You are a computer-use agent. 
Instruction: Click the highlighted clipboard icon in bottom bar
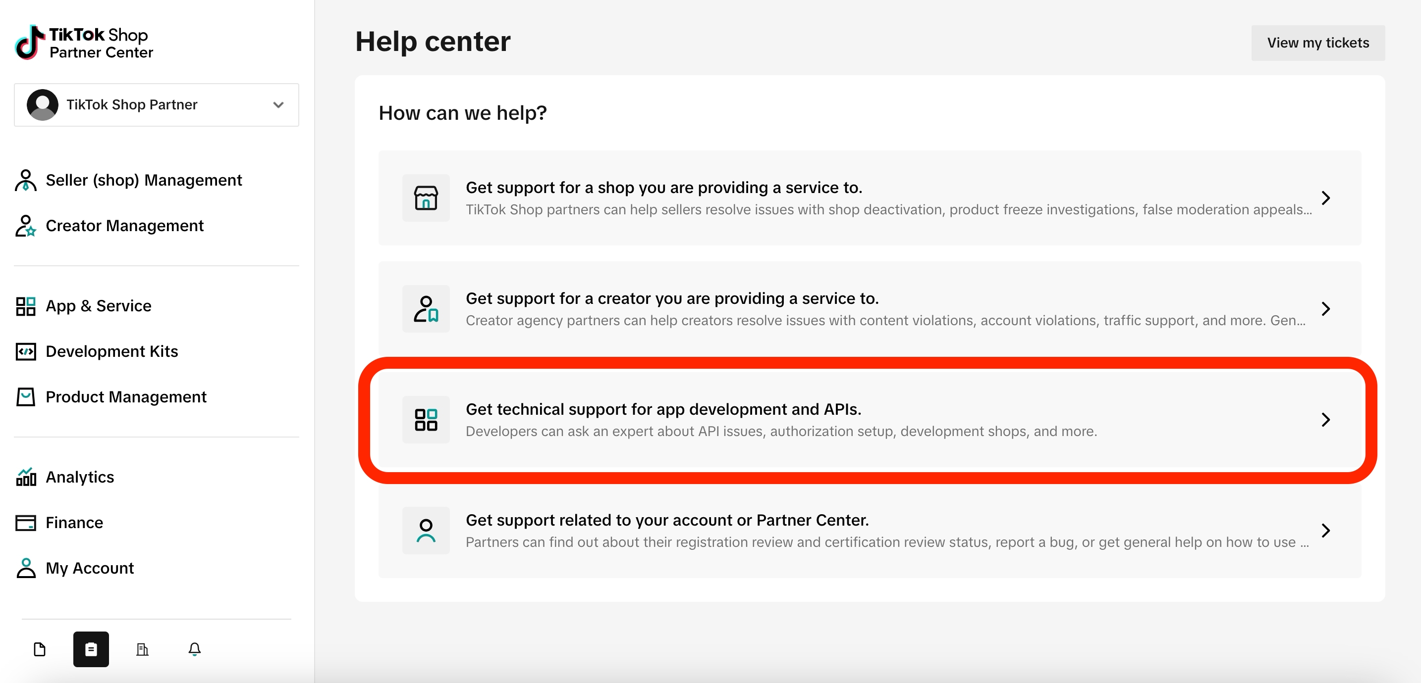coord(91,649)
